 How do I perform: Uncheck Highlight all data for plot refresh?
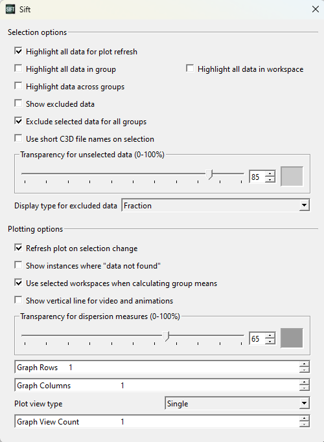pos(18,51)
